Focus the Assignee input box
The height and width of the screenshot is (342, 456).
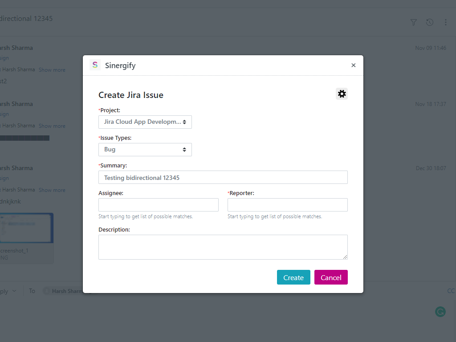pos(158,205)
